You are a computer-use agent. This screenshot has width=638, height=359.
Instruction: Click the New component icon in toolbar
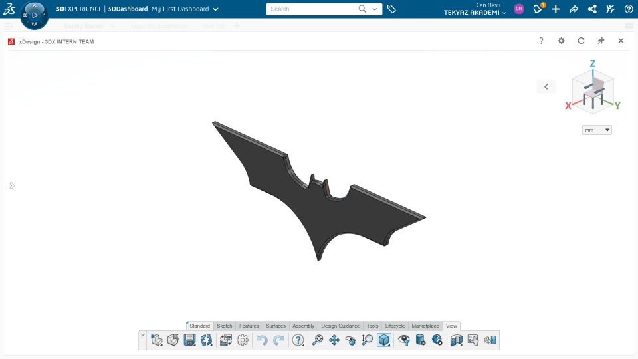pyautogui.click(x=157, y=340)
